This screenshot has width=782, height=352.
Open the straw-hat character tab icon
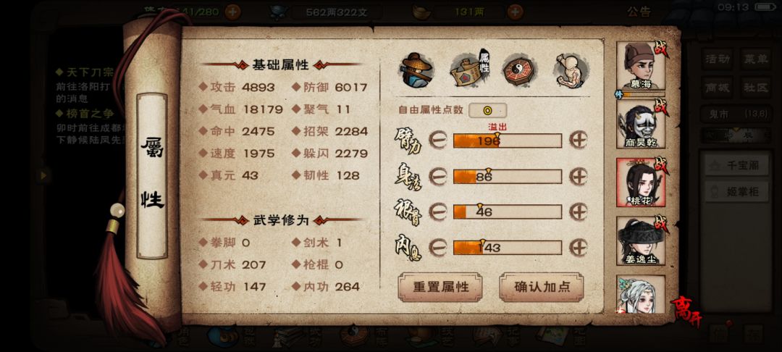click(417, 70)
